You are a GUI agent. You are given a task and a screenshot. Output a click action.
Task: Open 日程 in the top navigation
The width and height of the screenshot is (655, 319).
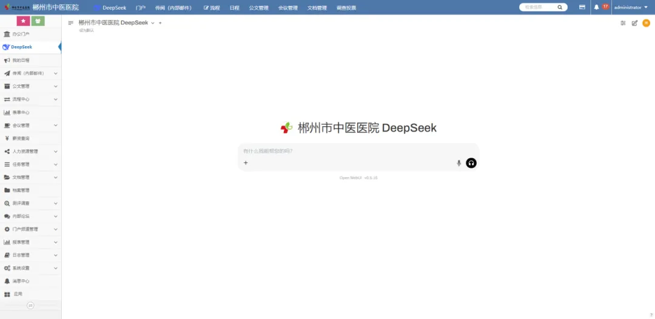[x=234, y=7]
